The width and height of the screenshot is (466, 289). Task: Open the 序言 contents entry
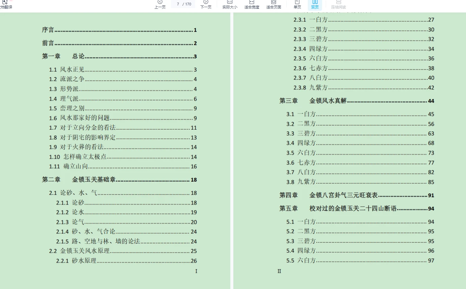[119, 30]
